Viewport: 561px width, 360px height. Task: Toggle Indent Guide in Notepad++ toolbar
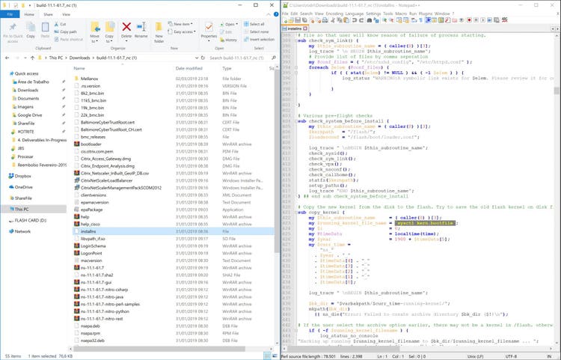click(x=428, y=20)
